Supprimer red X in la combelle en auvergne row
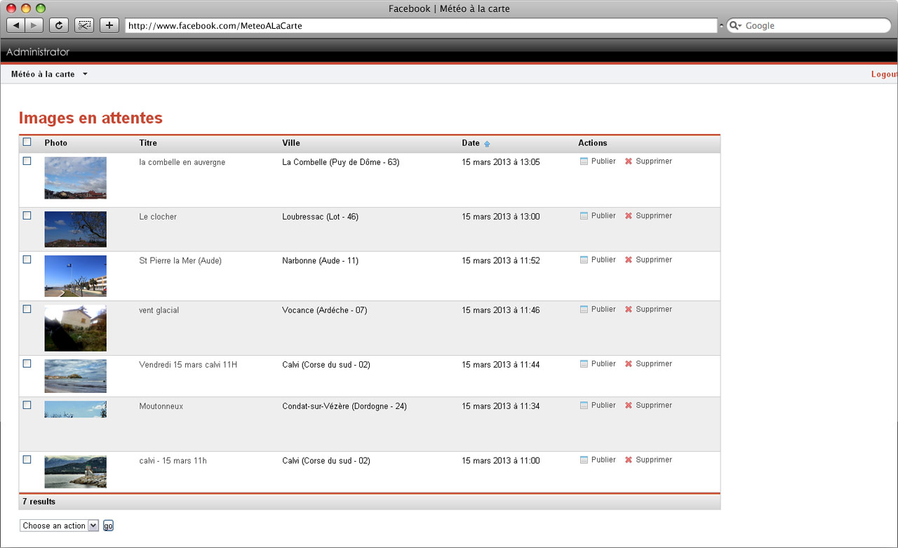The height and width of the screenshot is (548, 898). pyautogui.click(x=629, y=161)
